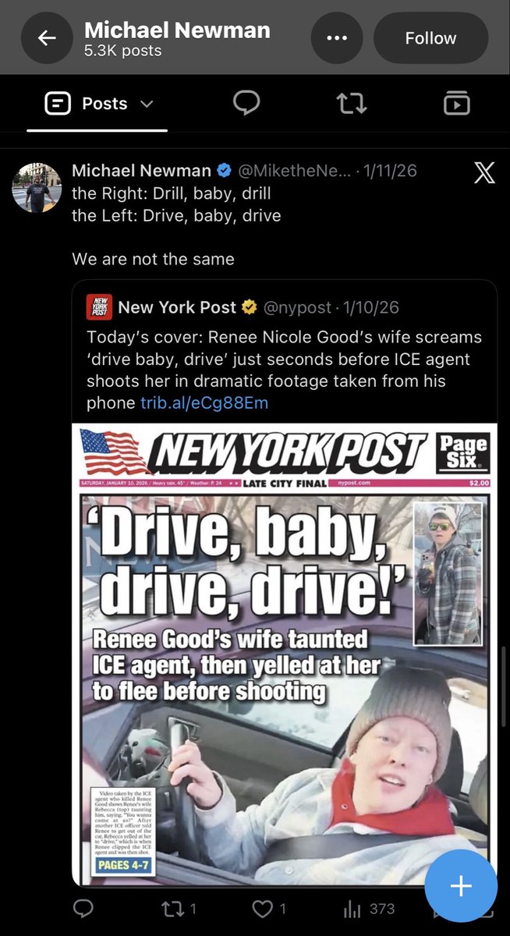Open the three-dot more options menu
The width and height of the screenshot is (510, 936).
pyautogui.click(x=336, y=38)
